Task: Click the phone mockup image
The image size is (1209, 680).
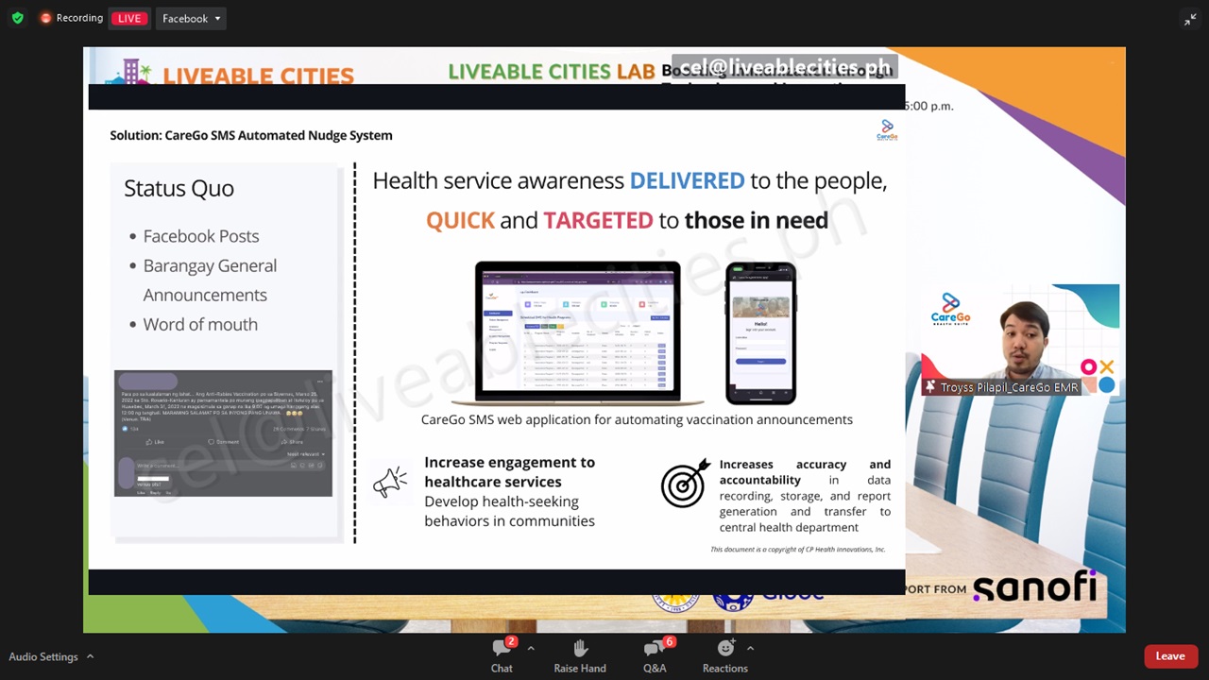Action: 760,333
